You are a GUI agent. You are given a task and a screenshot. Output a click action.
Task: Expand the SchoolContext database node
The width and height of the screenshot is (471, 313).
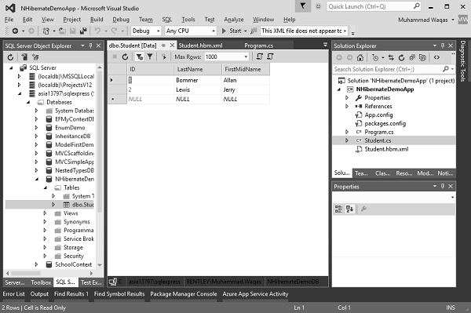click(37, 264)
